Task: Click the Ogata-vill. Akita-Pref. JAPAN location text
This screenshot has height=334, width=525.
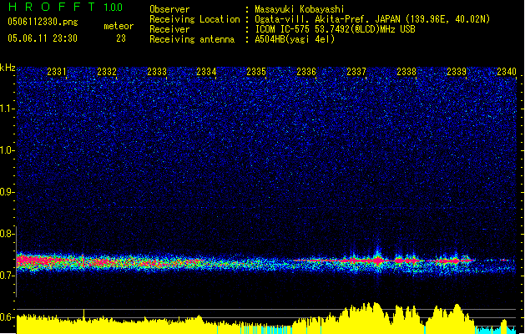Action: (x=372, y=19)
